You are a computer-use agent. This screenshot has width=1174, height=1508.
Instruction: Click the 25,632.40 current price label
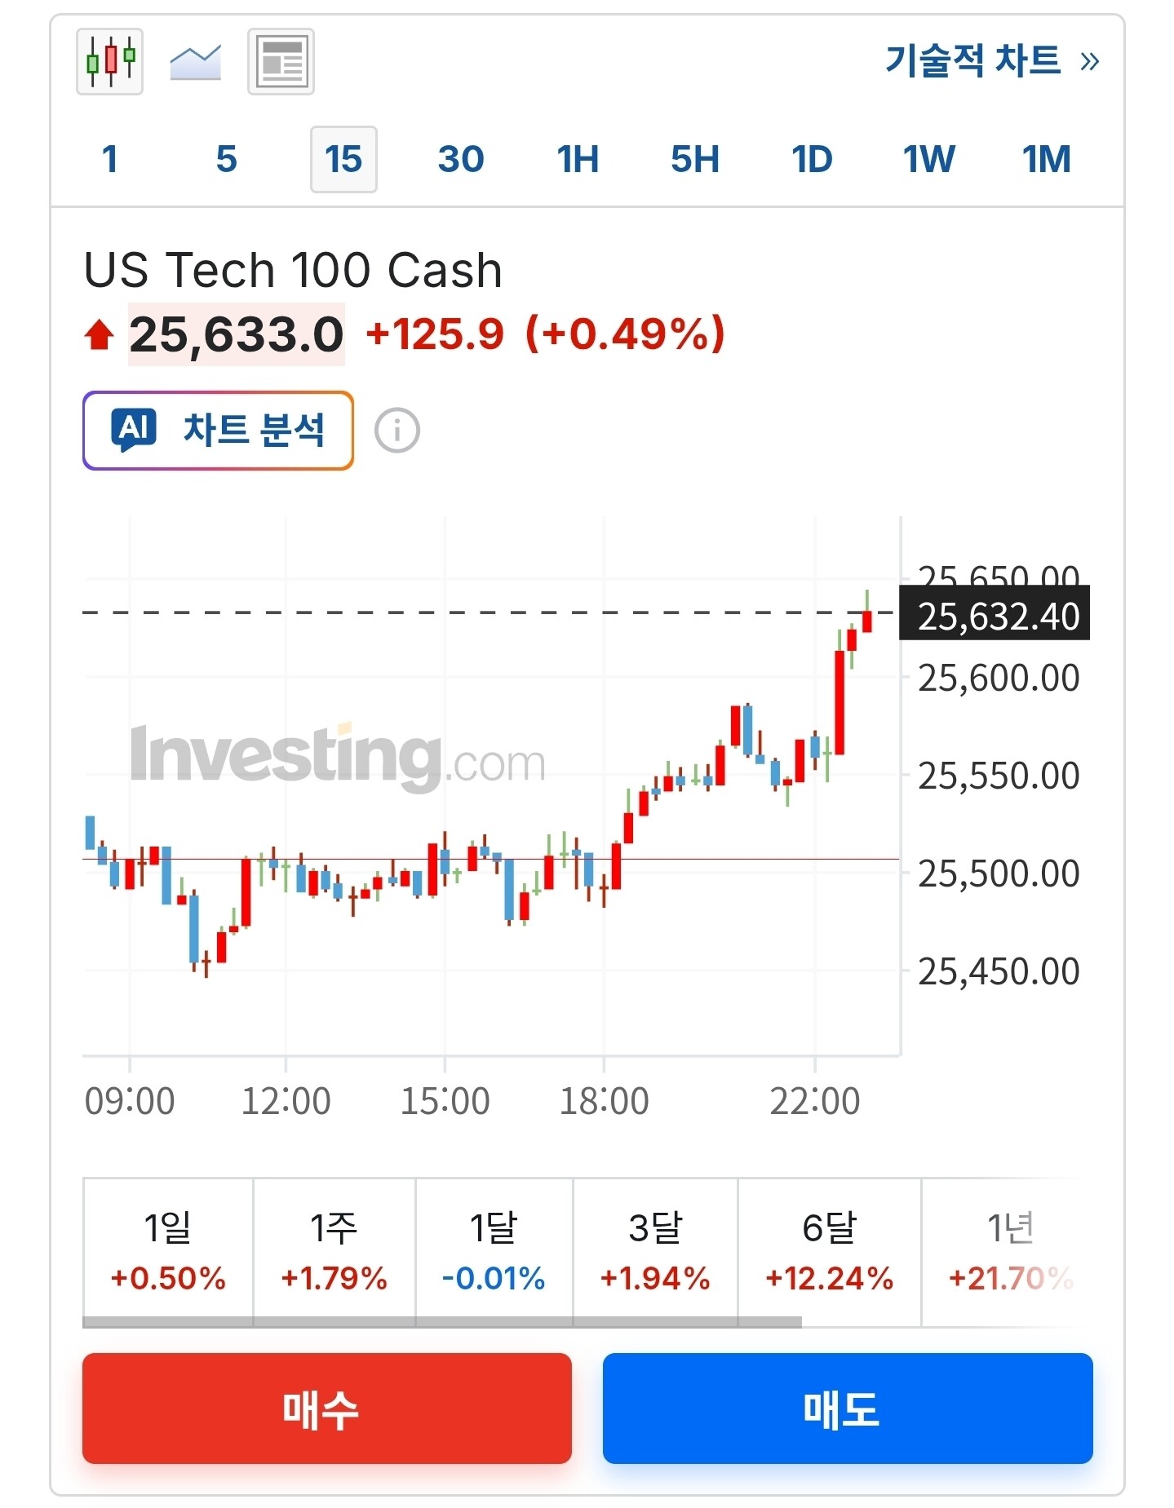point(995,617)
